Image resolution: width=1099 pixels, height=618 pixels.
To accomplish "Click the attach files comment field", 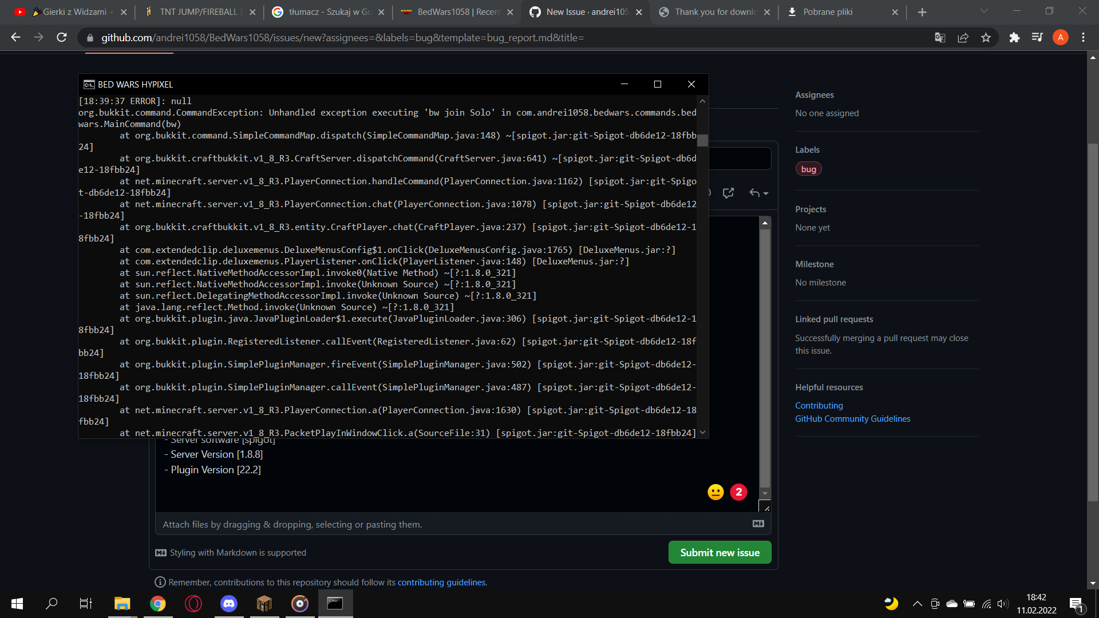I will [x=401, y=524].
